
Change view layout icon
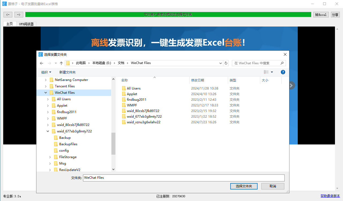tap(266, 72)
